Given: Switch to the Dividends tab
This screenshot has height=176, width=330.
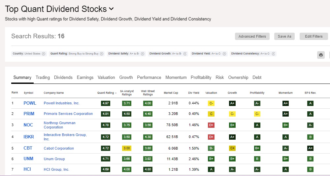Looking at the screenshot, I should [63, 78].
